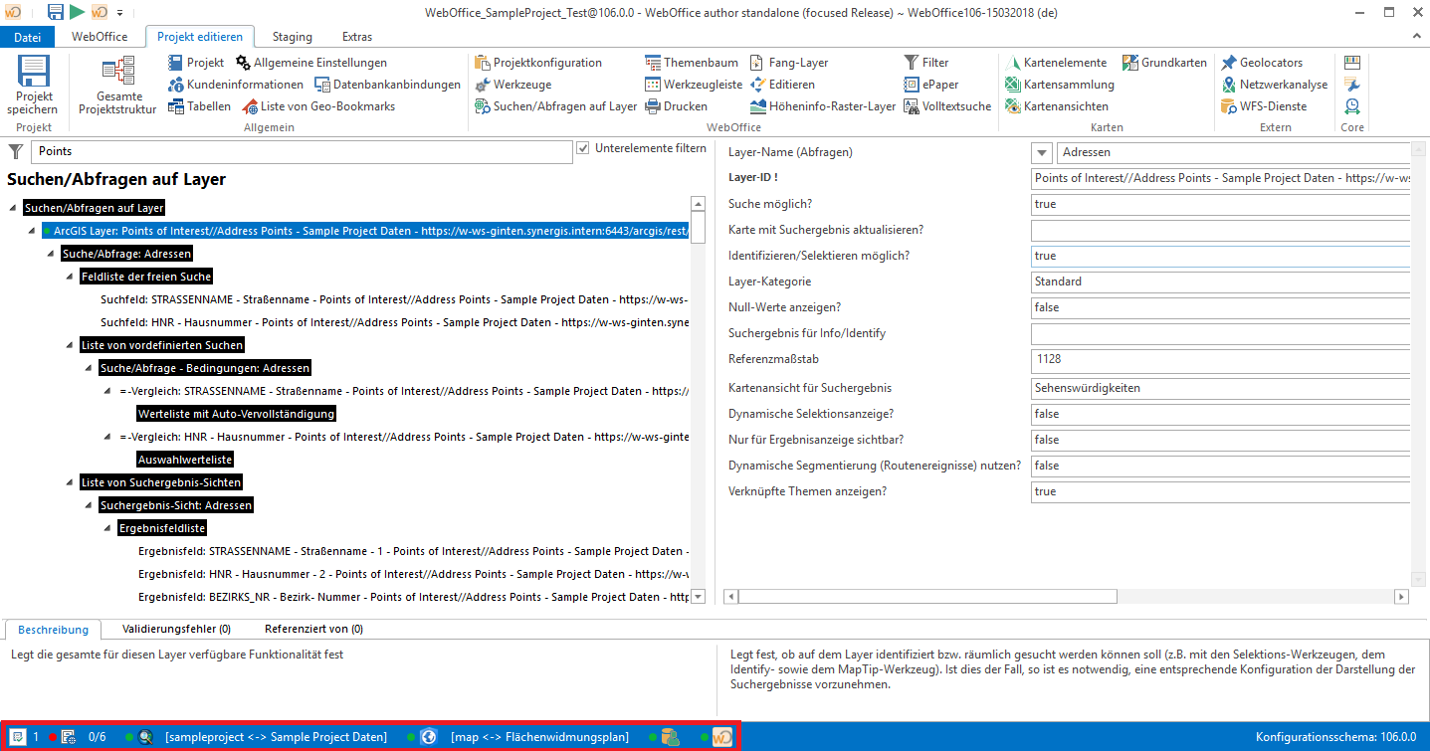
Task: Click the Points filter text field
Action: [x=302, y=151]
